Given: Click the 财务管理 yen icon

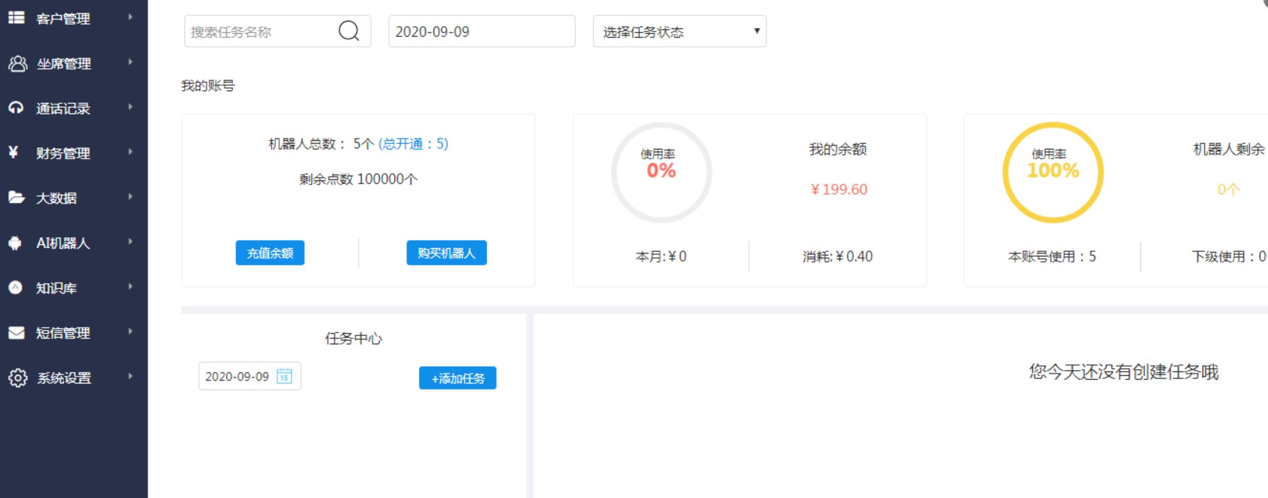Looking at the screenshot, I should [14, 153].
